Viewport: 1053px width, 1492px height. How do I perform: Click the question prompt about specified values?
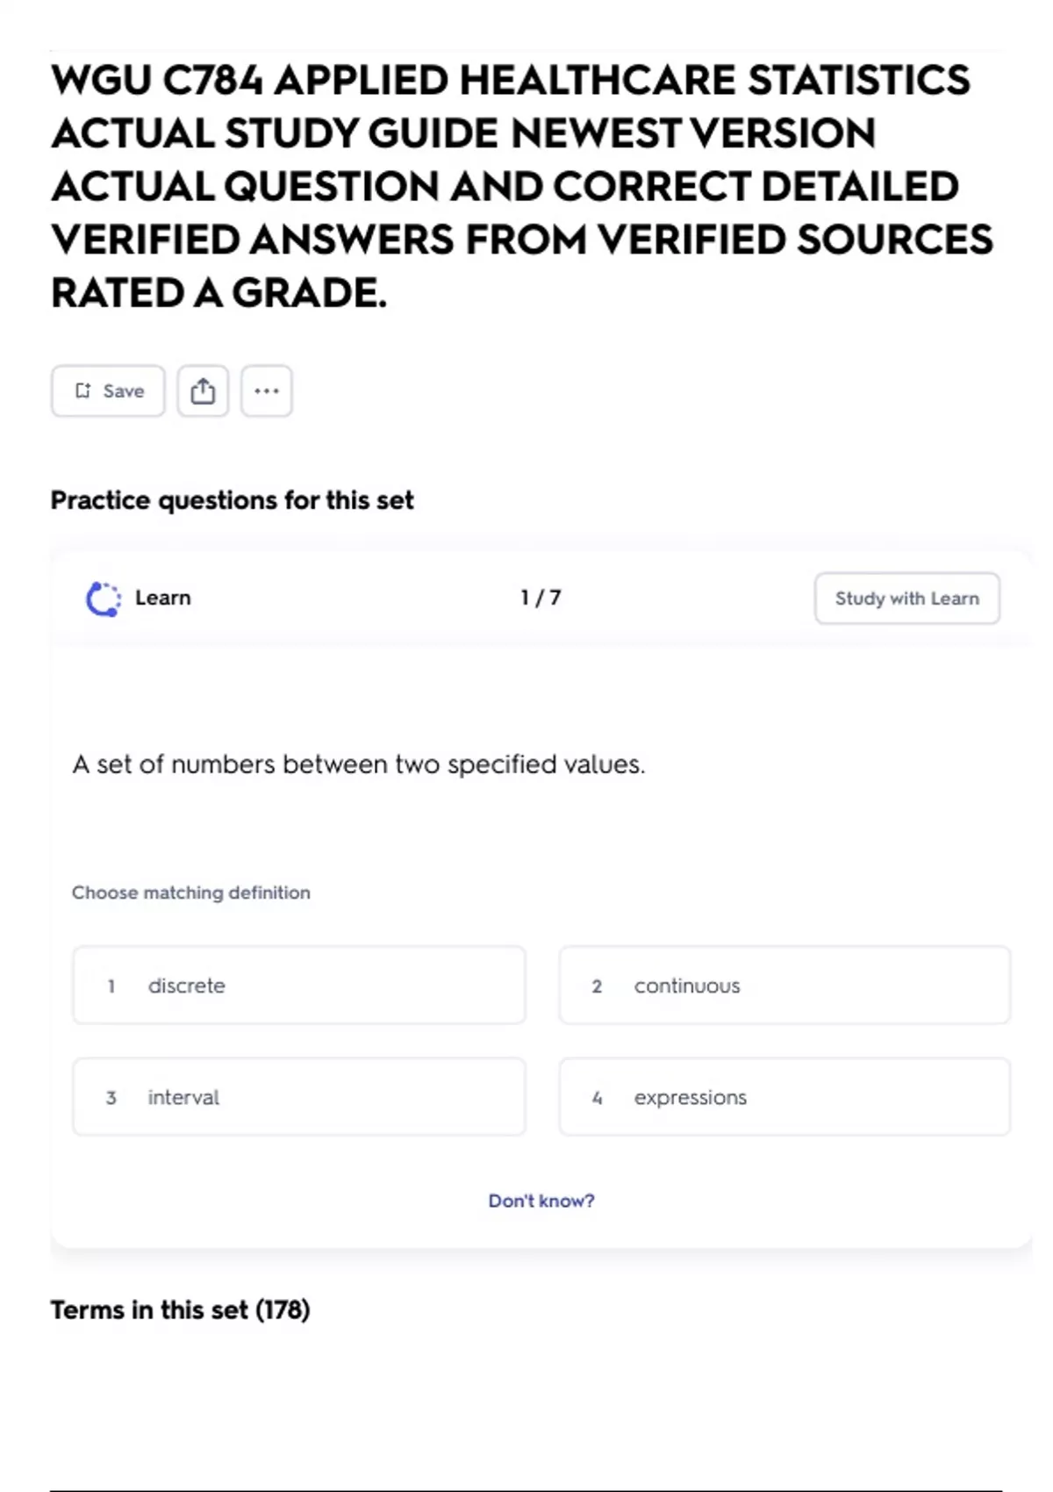[358, 765]
